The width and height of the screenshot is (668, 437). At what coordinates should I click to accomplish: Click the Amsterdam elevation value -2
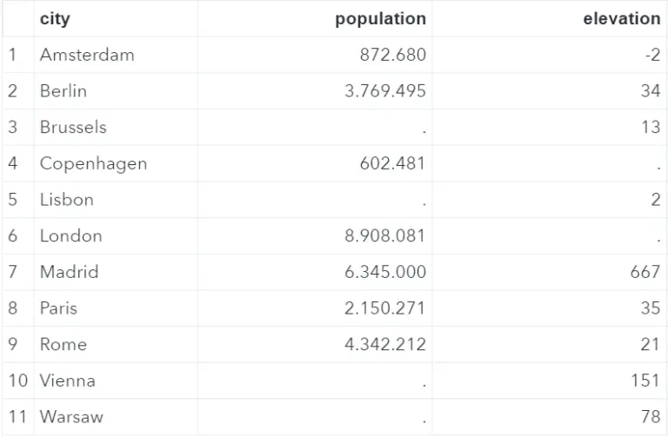pos(652,55)
